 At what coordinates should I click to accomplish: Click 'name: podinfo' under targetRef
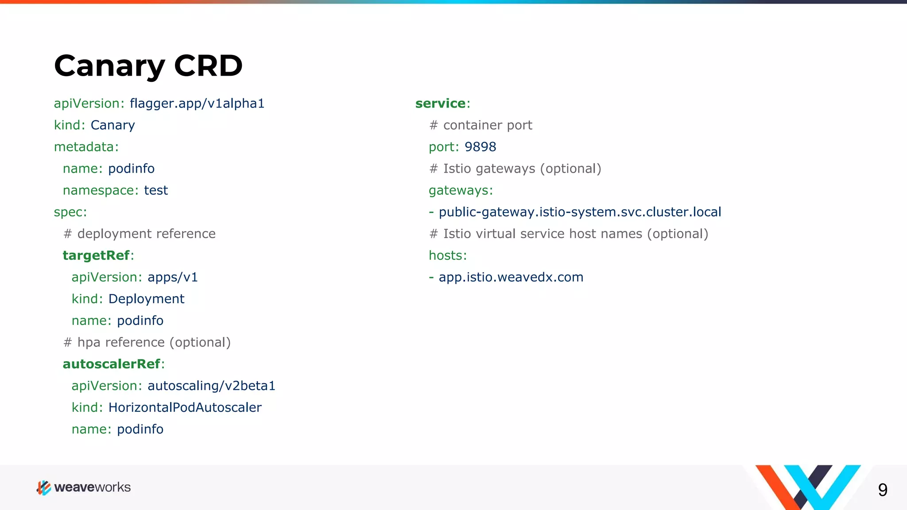(x=117, y=321)
